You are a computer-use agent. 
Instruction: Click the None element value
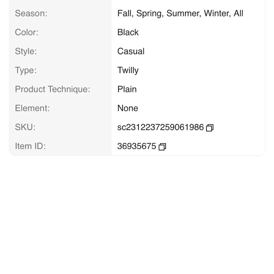128,108
